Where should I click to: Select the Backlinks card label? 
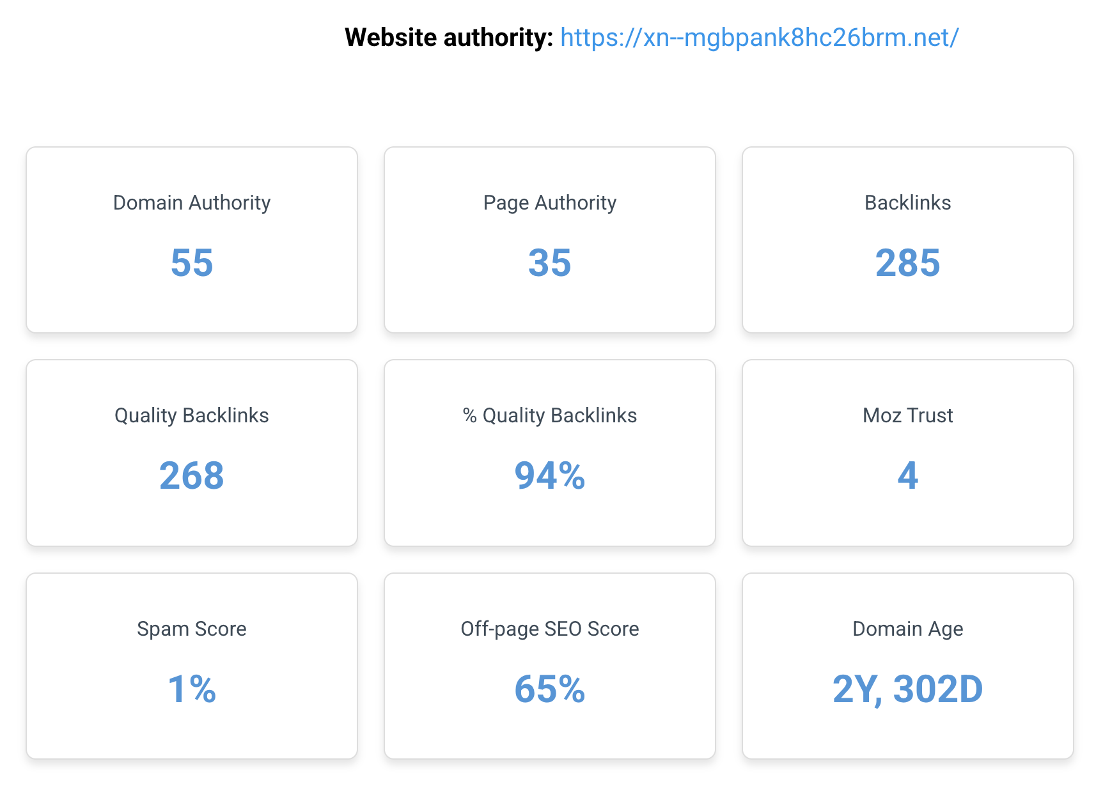point(907,203)
